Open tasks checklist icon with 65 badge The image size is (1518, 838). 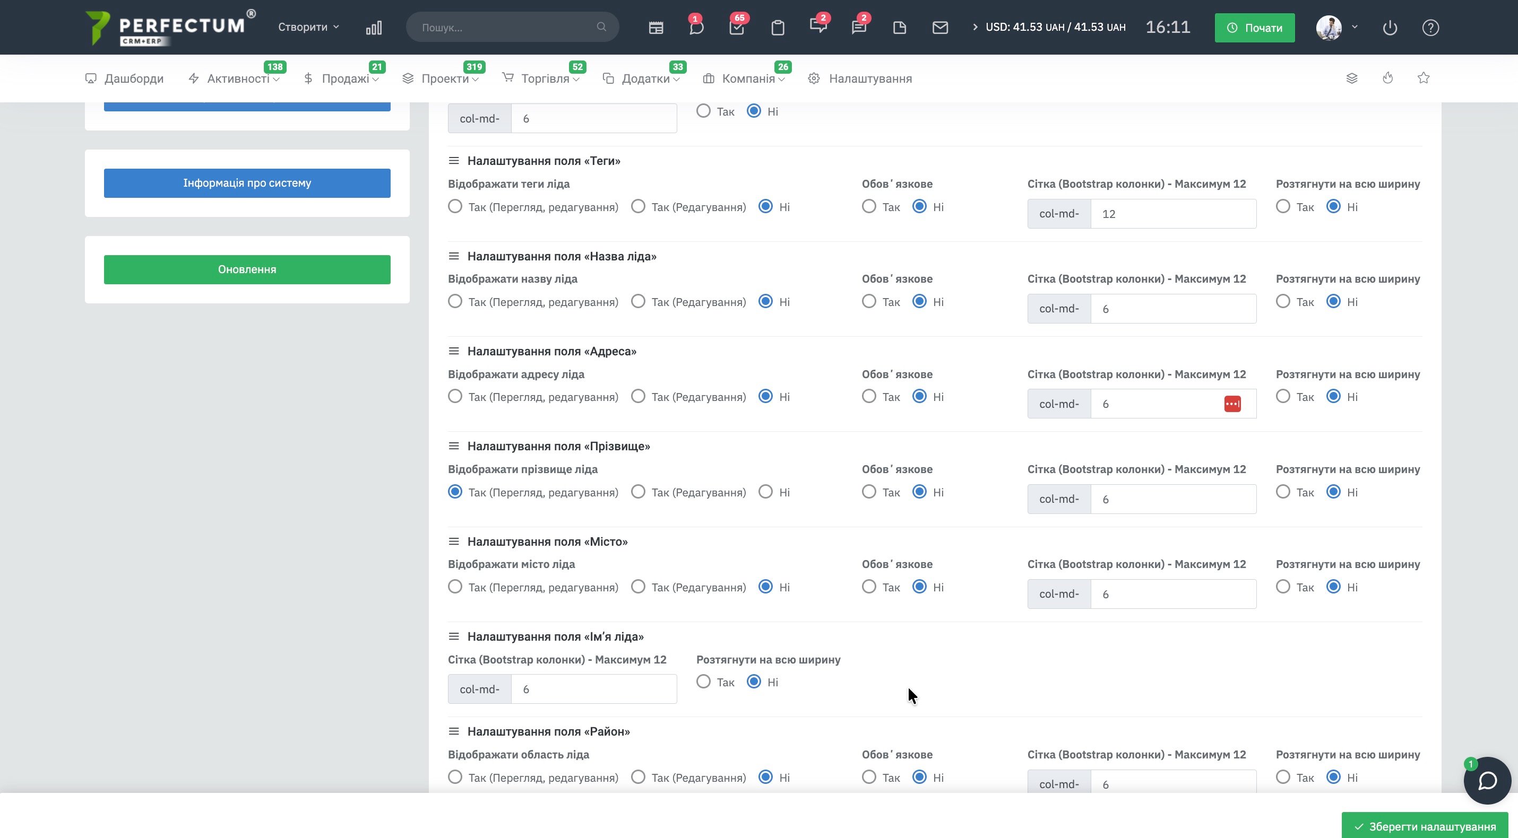pyautogui.click(x=737, y=28)
